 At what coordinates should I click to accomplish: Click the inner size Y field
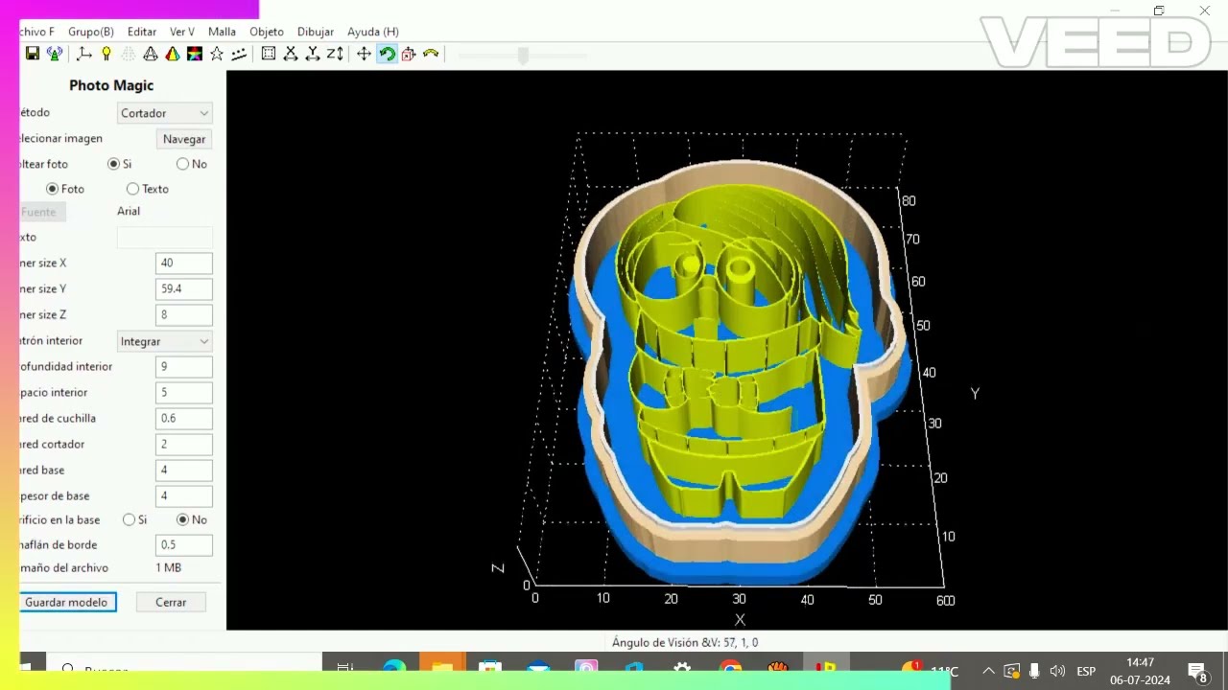coord(184,288)
